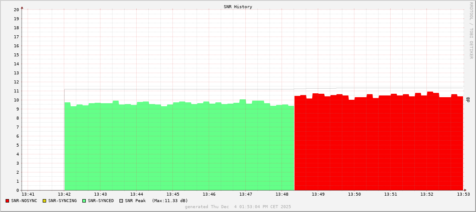Click the 13:45 time axis label
The height and width of the screenshot is (212, 476).
tap(173, 195)
